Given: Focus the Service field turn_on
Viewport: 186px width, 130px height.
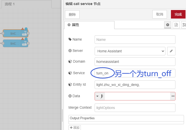Looking at the screenshot, I should click(x=135, y=73).
